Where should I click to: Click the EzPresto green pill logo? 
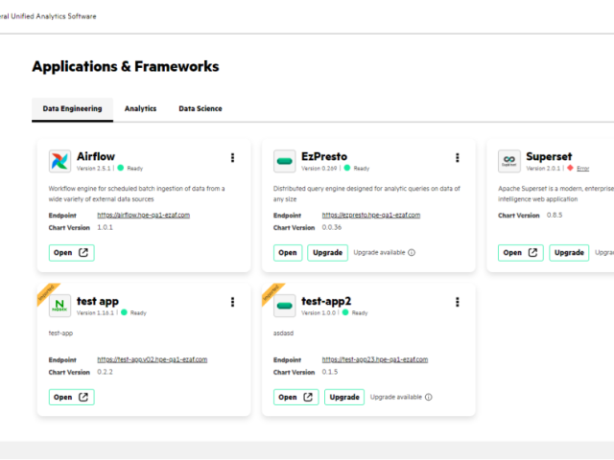[284, 161]
